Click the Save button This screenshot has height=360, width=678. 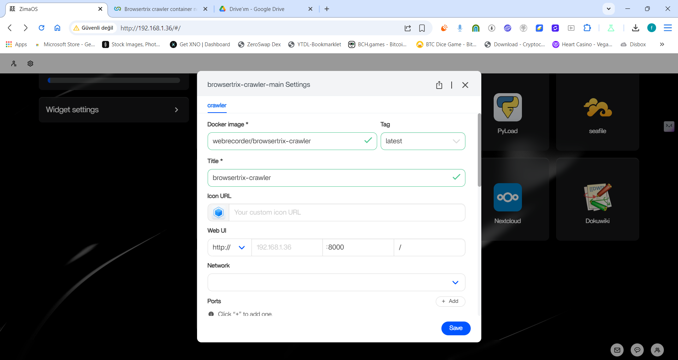(x=456, y=328)
